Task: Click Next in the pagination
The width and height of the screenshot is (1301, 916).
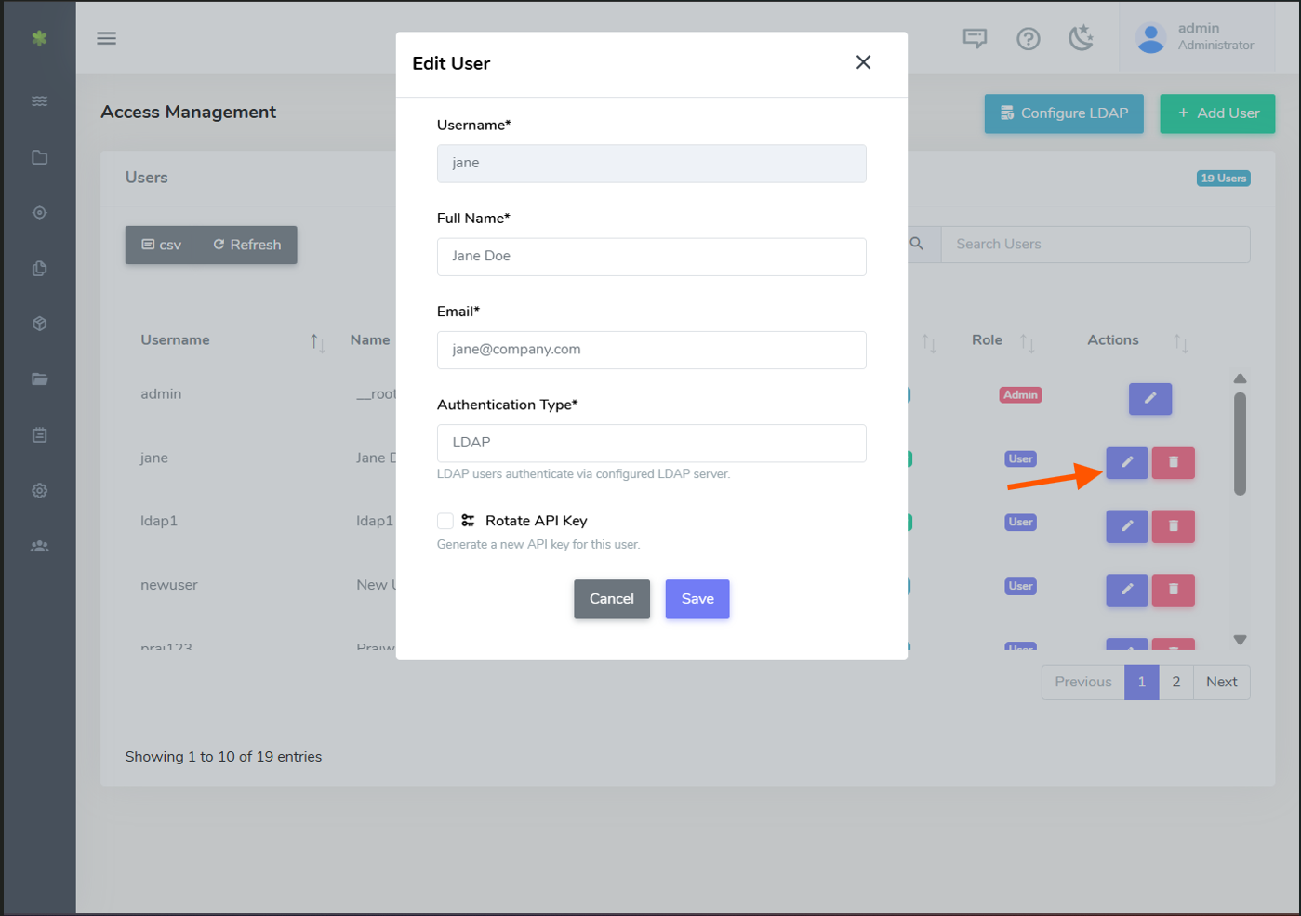Action: click(1221, 682)
